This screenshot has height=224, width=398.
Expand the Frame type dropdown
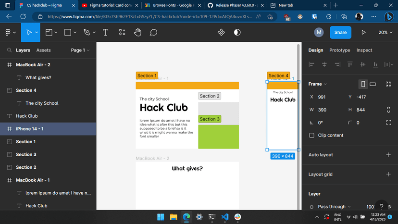(318, 84)
